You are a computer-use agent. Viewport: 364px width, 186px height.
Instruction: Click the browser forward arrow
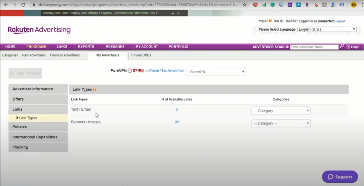(x=15, y=5)
